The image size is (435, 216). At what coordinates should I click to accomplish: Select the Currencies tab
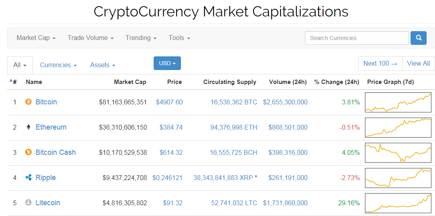pyautogui.click(x=58, y=65)
